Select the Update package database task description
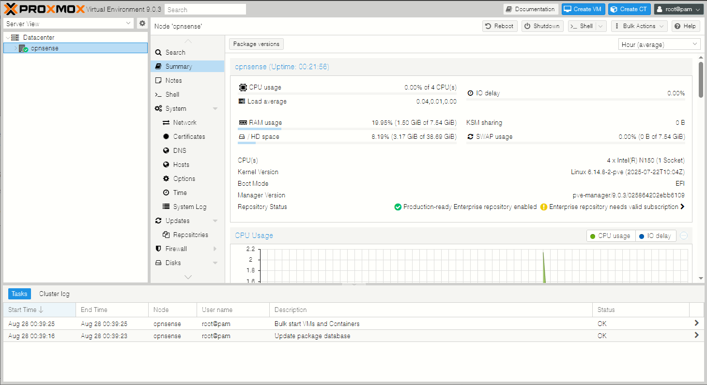This screenshot has width=707, height=385. tap(312, 336)
